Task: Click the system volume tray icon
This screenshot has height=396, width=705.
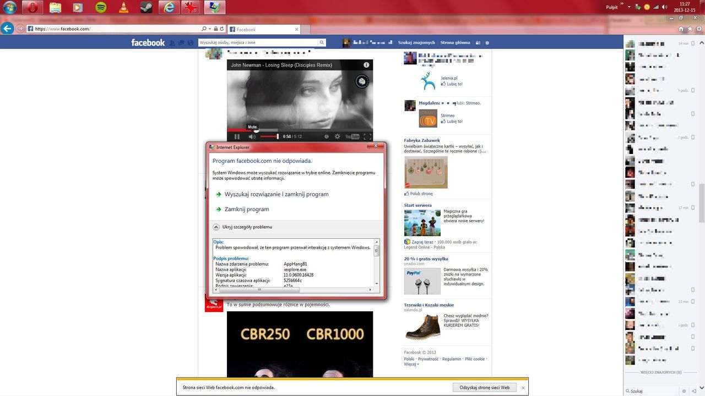Action: pyautogui.click(x=665, y=7)
